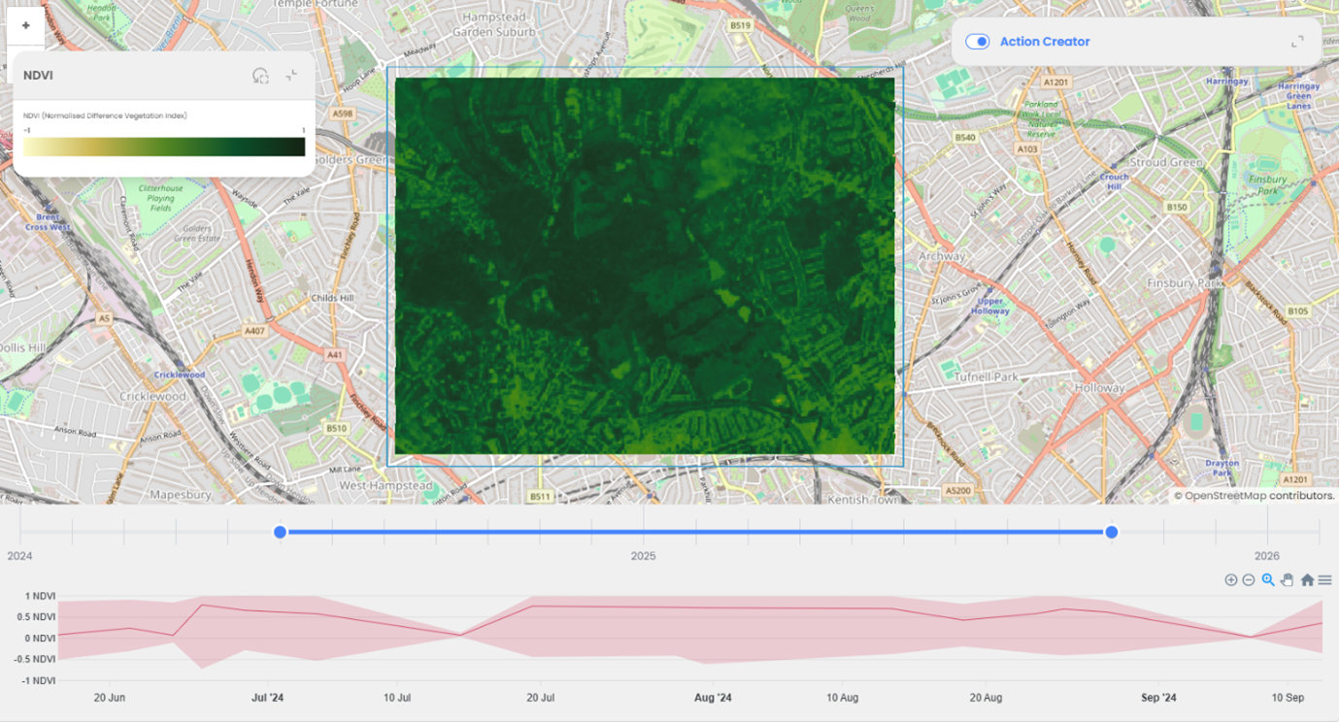Screen dimensions: 1339x722
Task: Click the Aug '24 label on chart axis
Action: [x=713, y=698]
